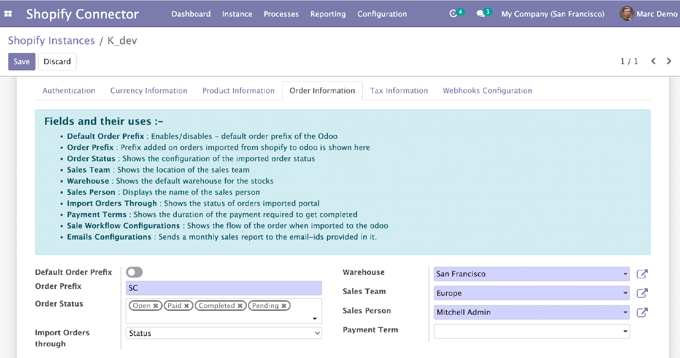Click the 1 / 1 pager counter
The width and height of the screenshot is (680, 358).
[629, 61]
